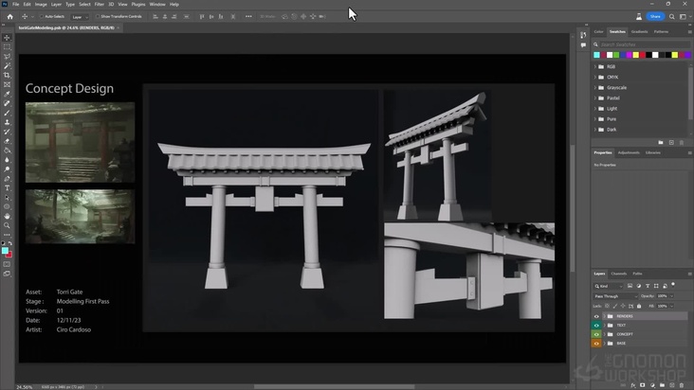694x390 pixels.
Task: Select the Eyedropper tool
Action: pyautogui.click(x=7, y=94)
